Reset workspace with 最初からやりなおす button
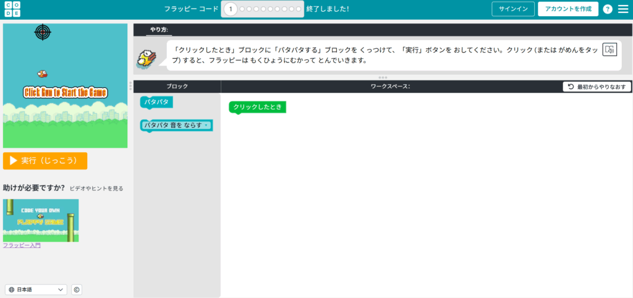 [x=597, y=87]
